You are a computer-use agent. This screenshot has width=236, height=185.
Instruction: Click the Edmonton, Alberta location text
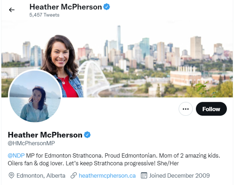pyautogui.click(x=41, y=176)
